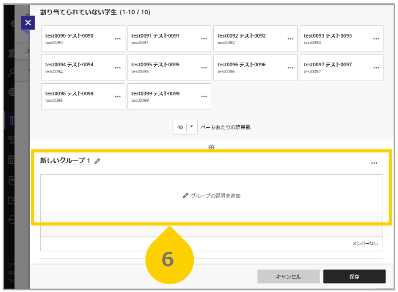398x292 pixels.
Task: Edit group name with pencil icon
Action: click(x=97, y=161)
